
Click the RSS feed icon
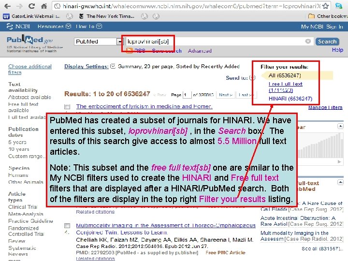coord(130,51)
